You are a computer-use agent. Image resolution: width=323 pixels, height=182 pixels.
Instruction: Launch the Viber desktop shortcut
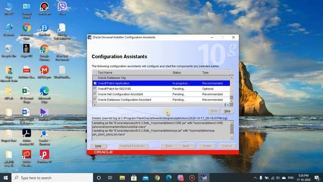[62, 9]
